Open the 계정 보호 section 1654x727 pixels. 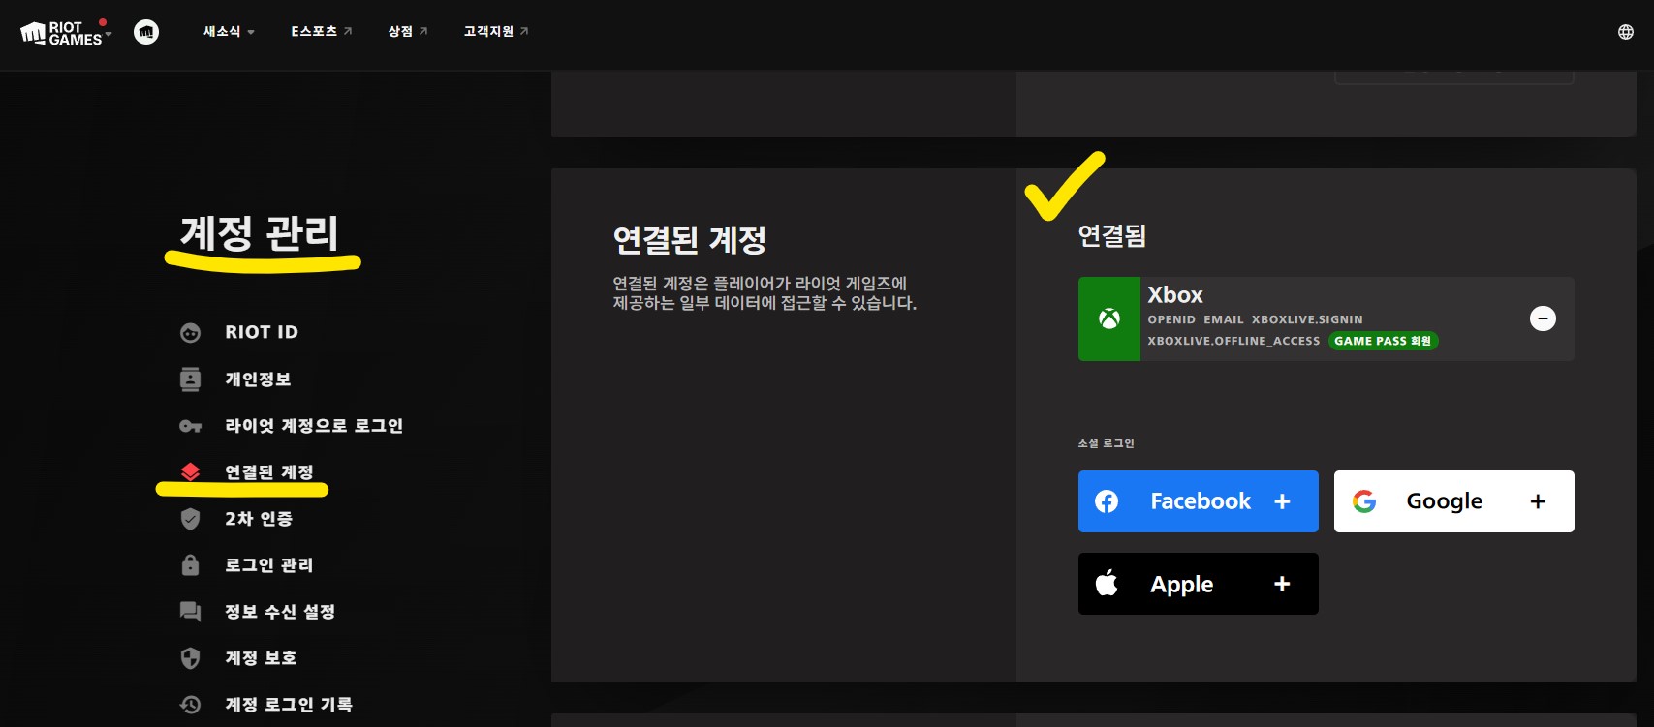pyautogui.click(x=261, y=658)
